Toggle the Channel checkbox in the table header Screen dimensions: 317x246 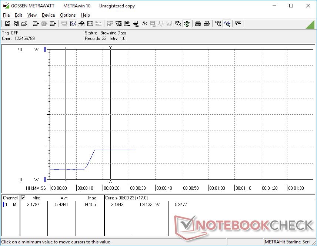[x=23, y=198]
